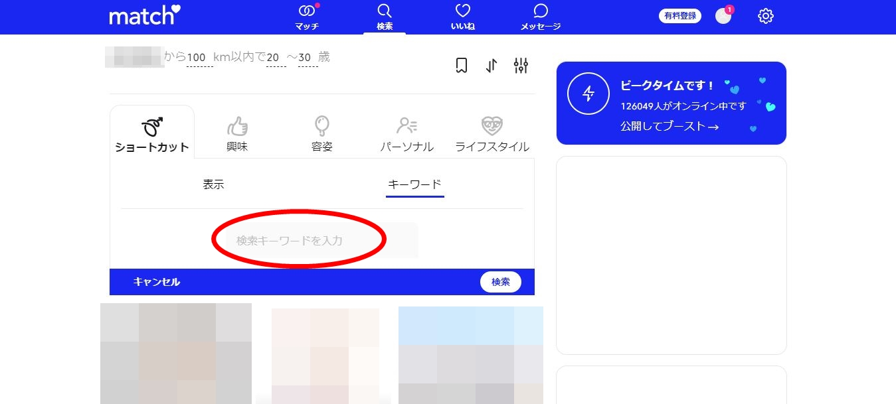Click the profile avatar with notification badge

pyautogui.click(x=723, y=16)
